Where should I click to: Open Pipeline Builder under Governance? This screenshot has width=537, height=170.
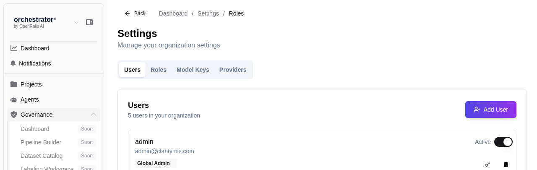[x=41, y=142]
